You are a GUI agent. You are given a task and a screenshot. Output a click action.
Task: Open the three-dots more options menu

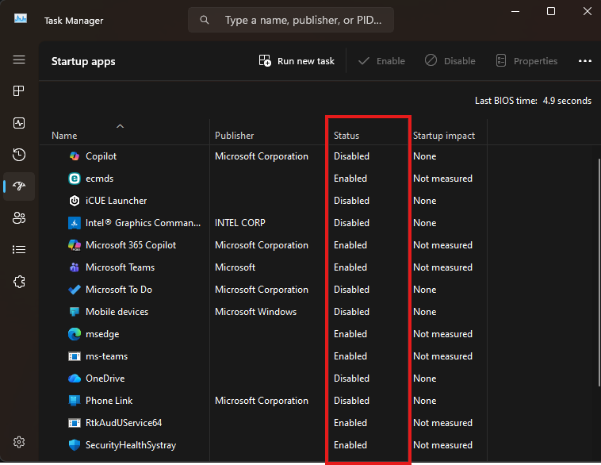585,61
